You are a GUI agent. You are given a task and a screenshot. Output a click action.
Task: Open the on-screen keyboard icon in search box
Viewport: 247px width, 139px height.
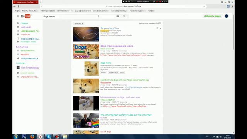[x=118, y=16]
